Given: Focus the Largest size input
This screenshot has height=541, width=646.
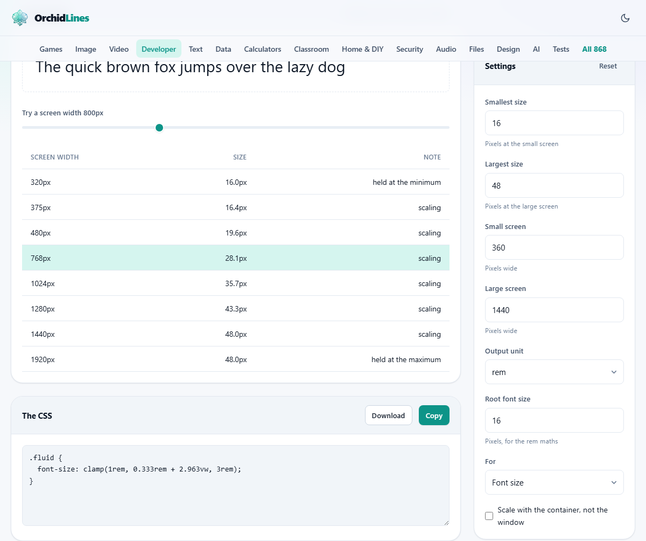Looking at the screenshot, I should coord(554,185).
